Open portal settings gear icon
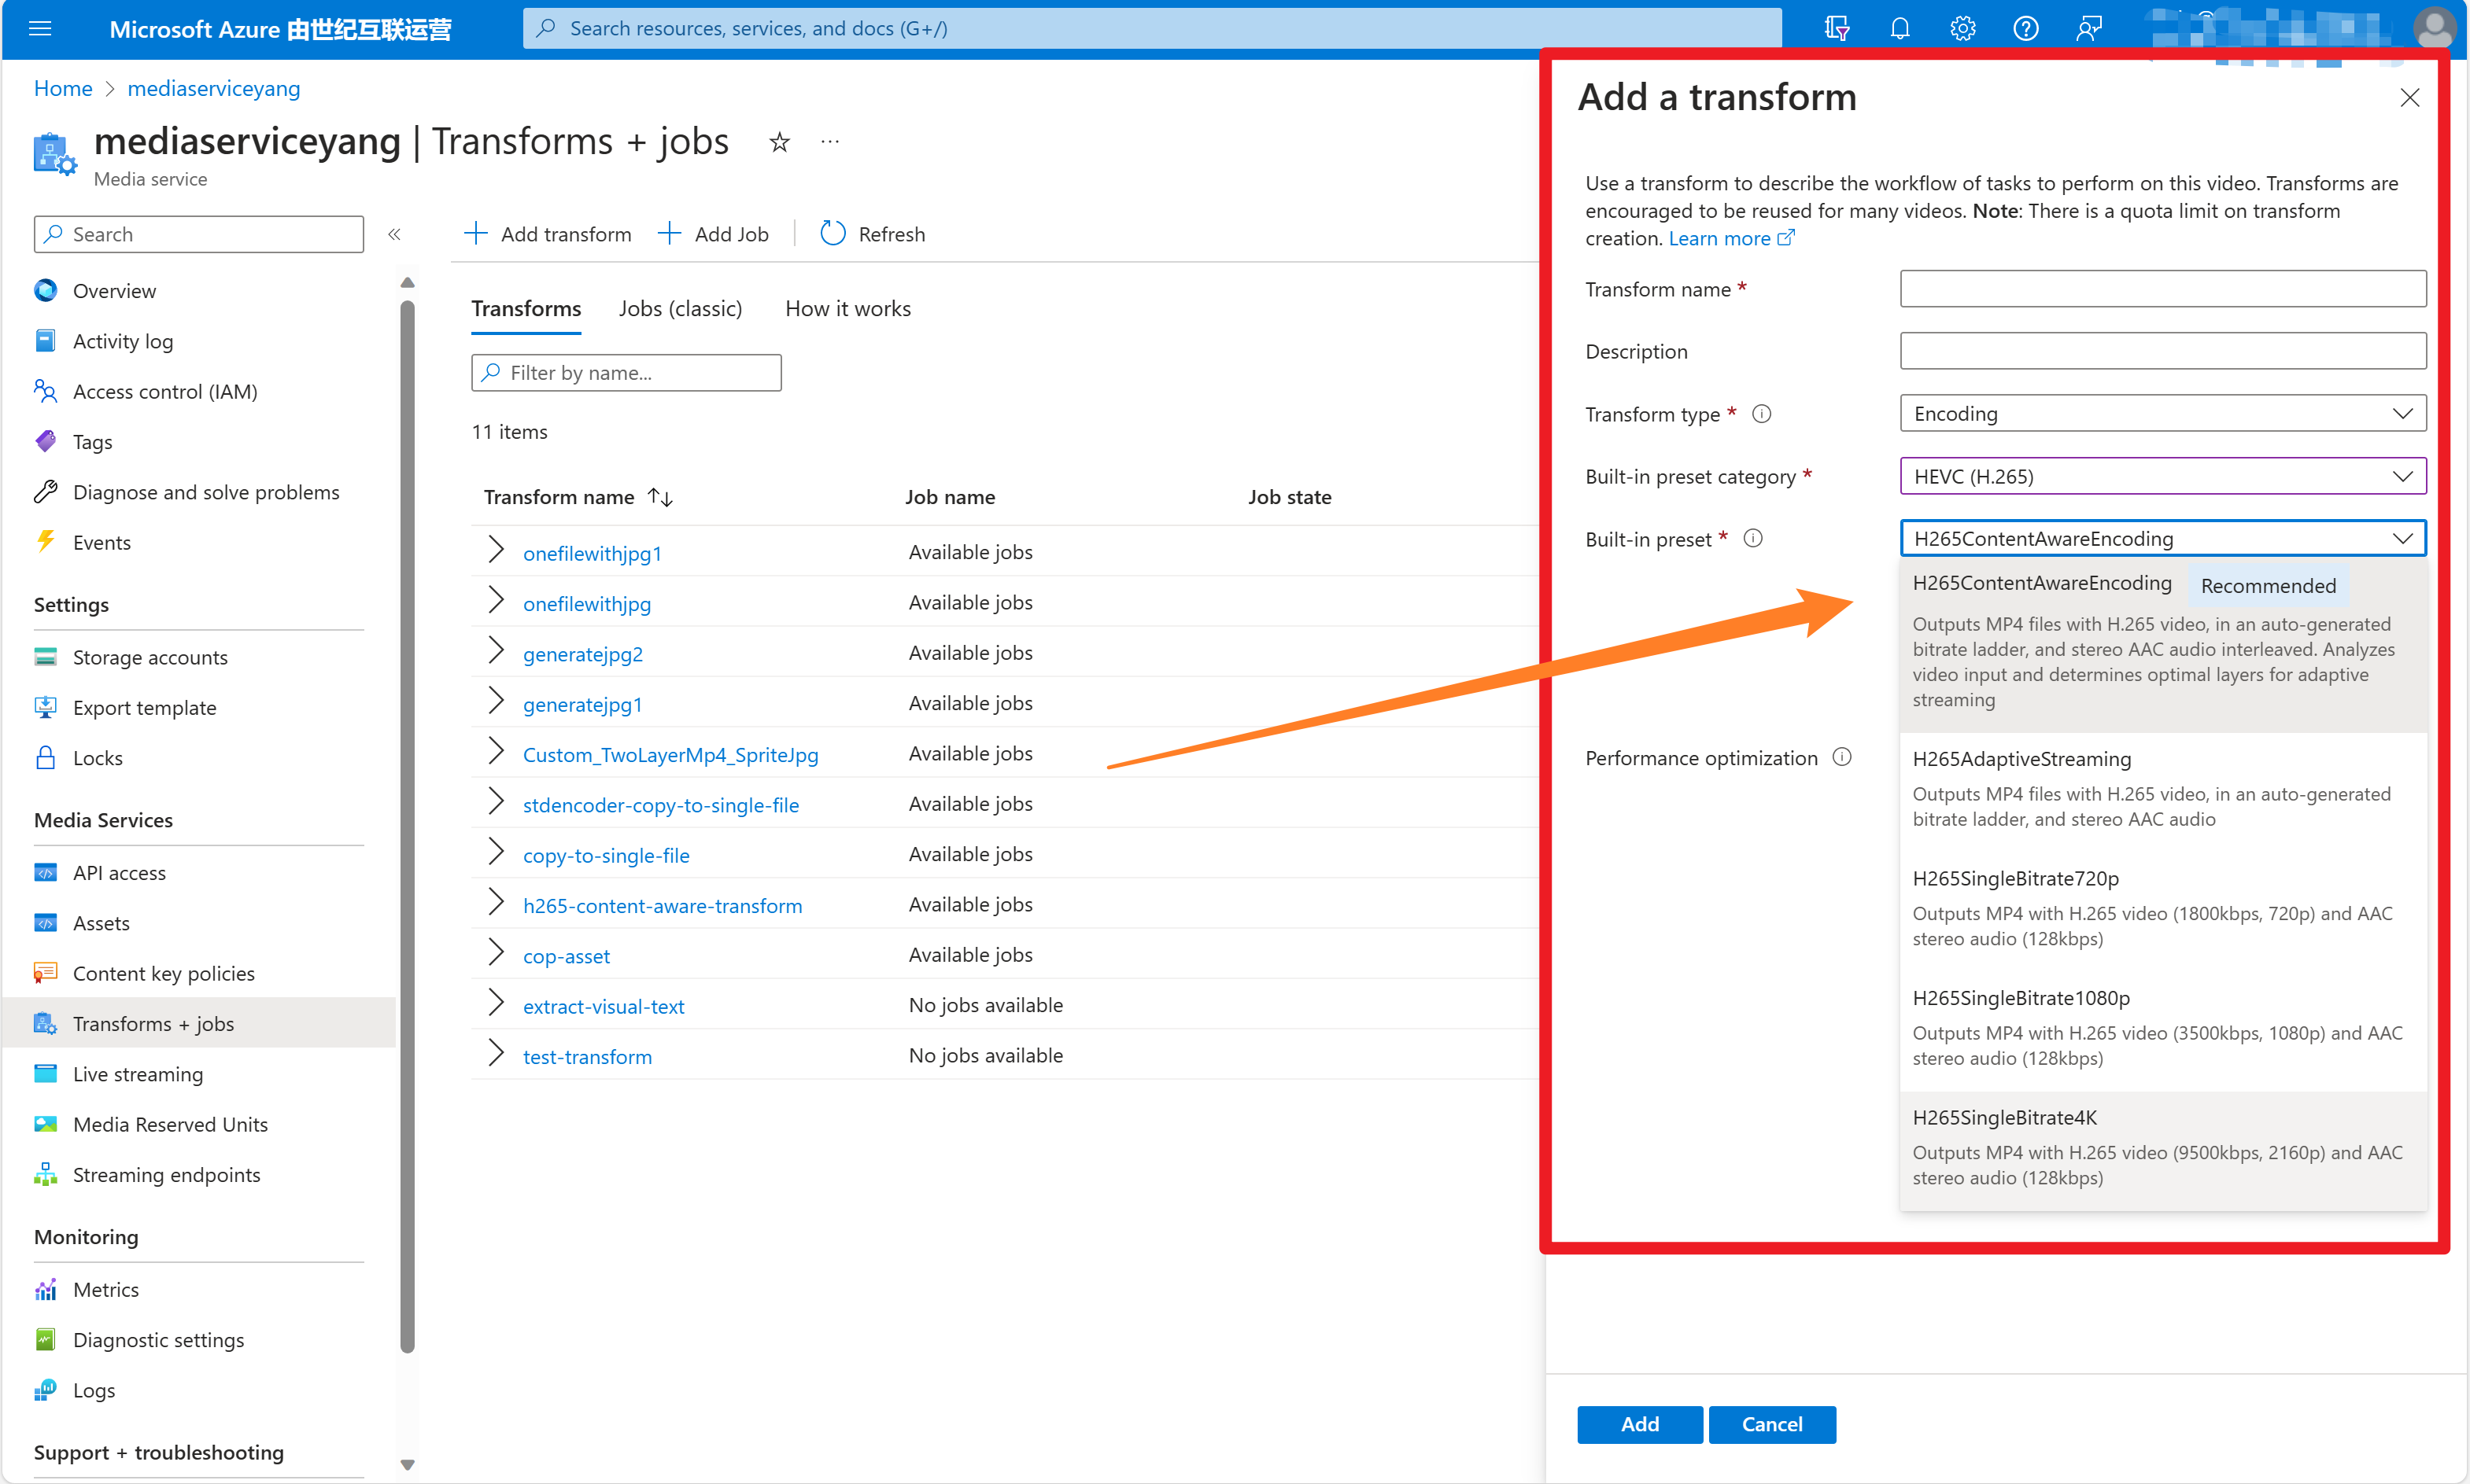The image size is (2470, 1484). pyautogui.click(x=1962, y=28)
